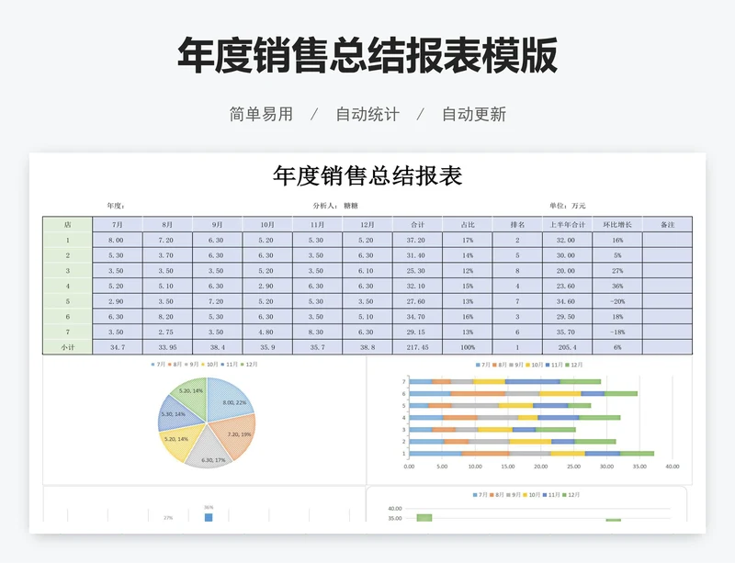Click the 12月 legend entry above the pie chart
Viewport: 735px width, 563px height.
point(249,365)
